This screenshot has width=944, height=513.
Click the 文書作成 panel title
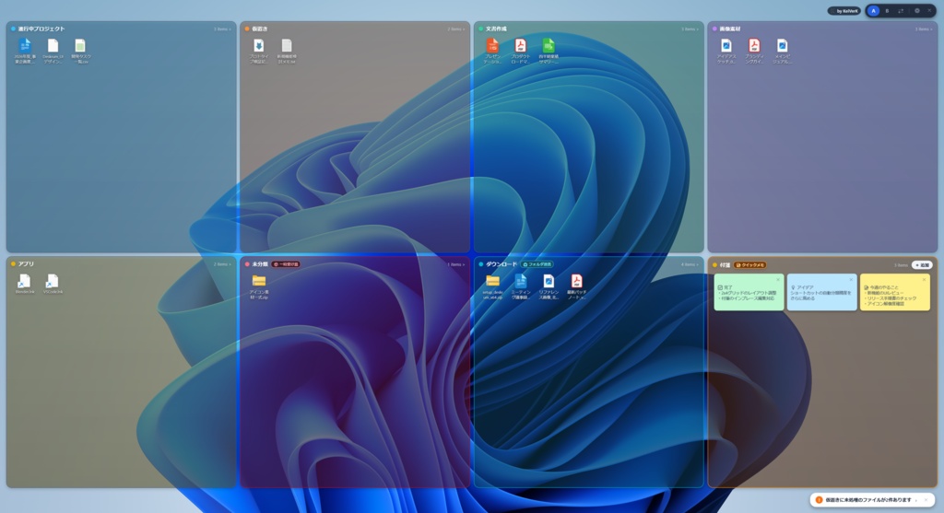click(496, 29)
